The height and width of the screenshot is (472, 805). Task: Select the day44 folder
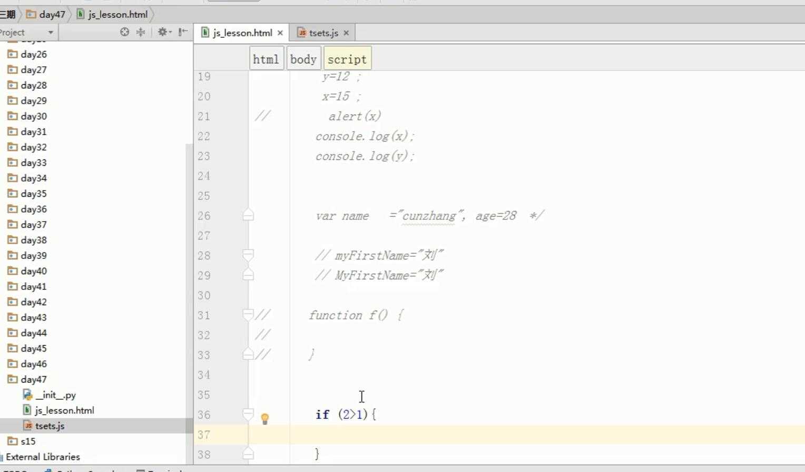34,333
